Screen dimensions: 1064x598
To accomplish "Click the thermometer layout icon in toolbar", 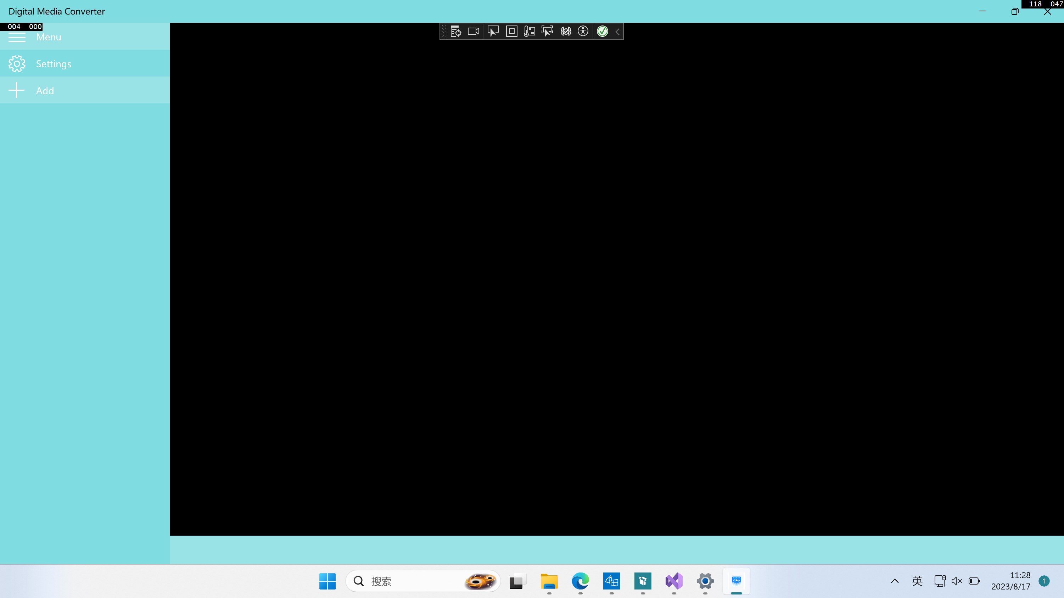I will pyautogui.click(x=529, y=32).
